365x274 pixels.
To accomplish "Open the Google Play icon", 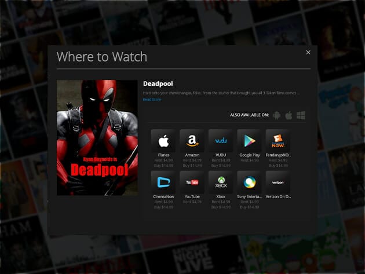I will (x=249, y=141).
